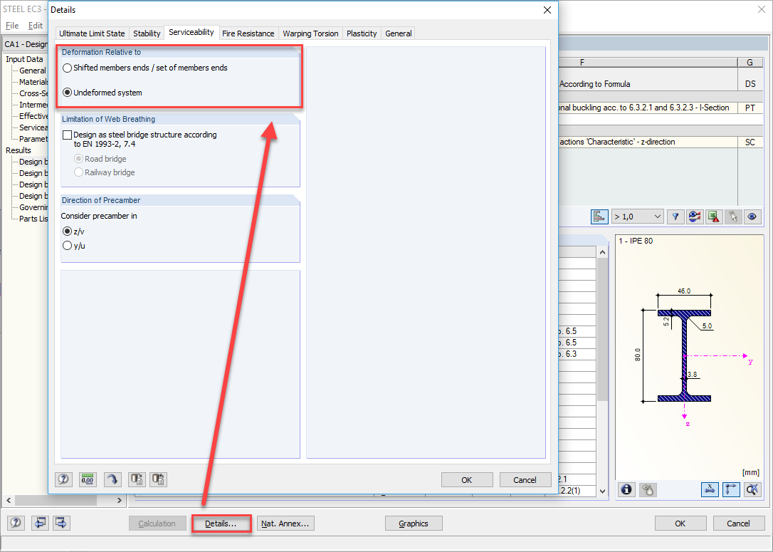
Task: Open help in the main STEEL EC3 window
Action: tap(16, 523)
